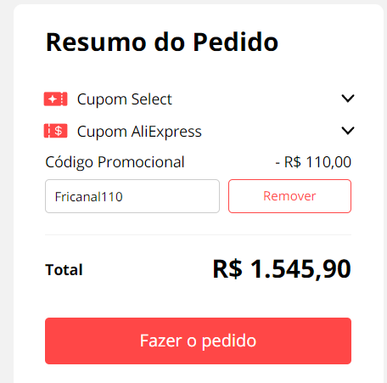Expand the Cupom AliExpress chevron
Viewport: 387px width, 383px height.
[348, 131]
